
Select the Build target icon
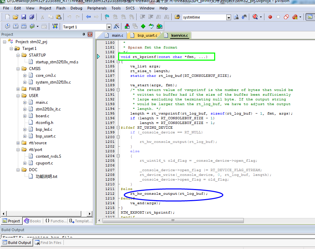tap(16, 26)
